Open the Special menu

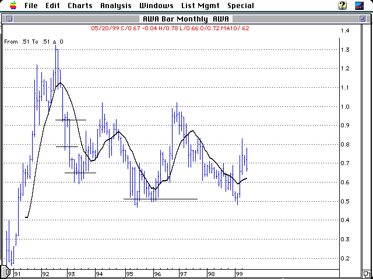(x=241, y=5)
